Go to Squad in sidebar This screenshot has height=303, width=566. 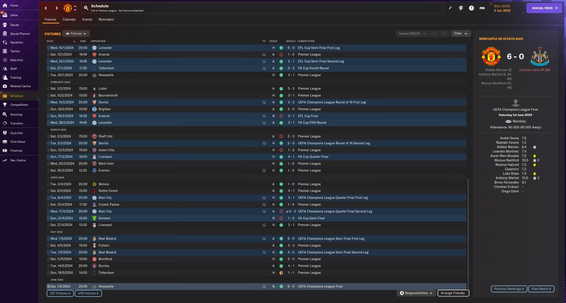tap(14, 25)
